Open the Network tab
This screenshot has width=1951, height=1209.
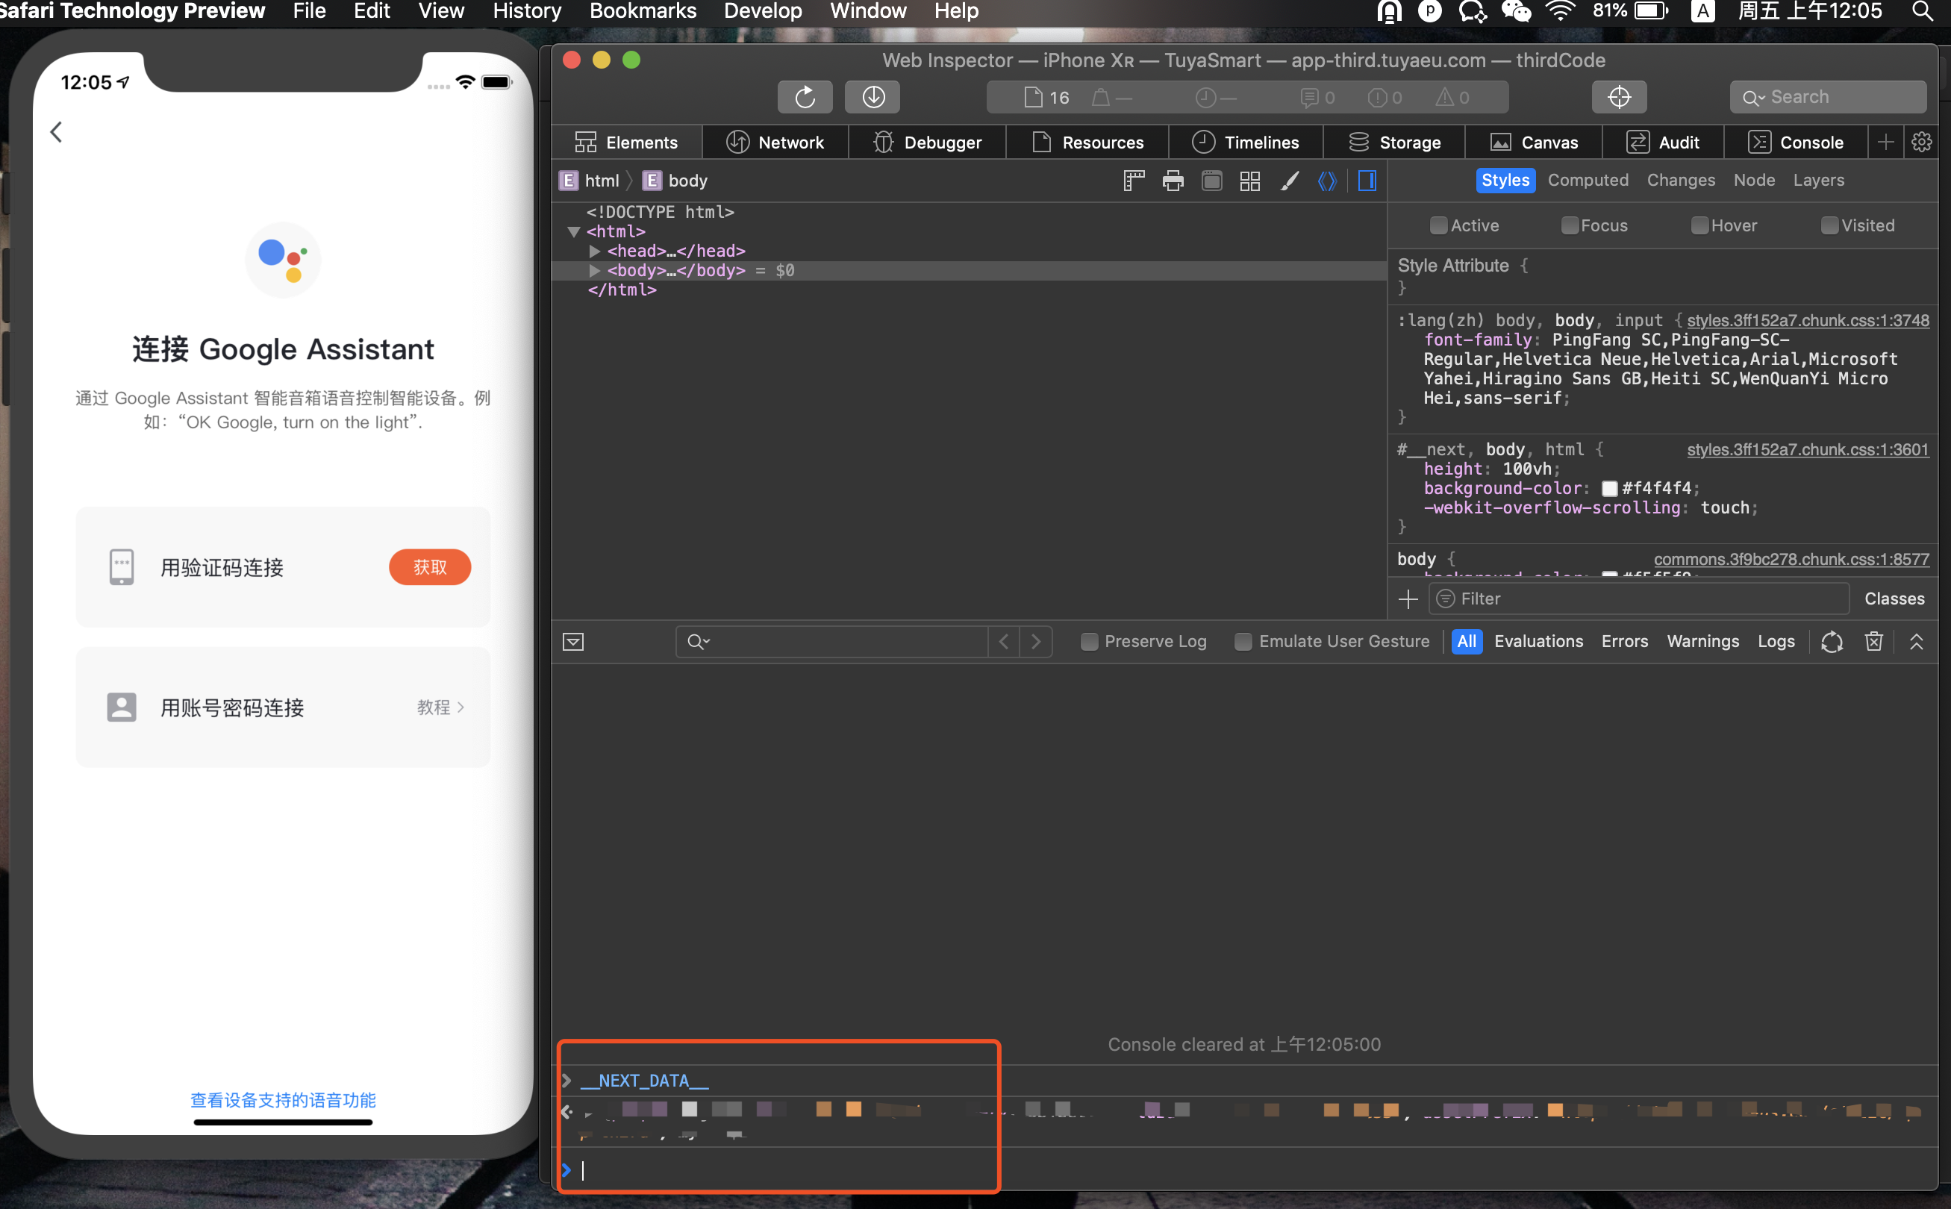[775, 143]
